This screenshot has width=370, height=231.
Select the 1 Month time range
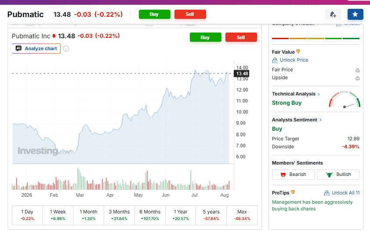pyautogui.click(x=88, y=215)
